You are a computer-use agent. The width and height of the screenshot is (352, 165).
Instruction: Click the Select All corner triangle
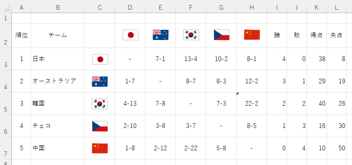point(5,8)
